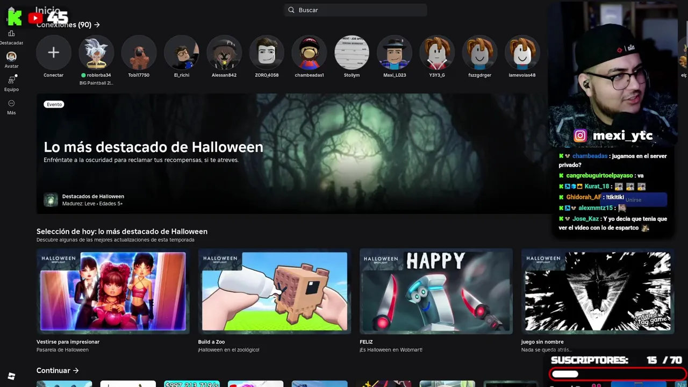
Task: Click the Build a Zoo title text
Action: point(211,342)
